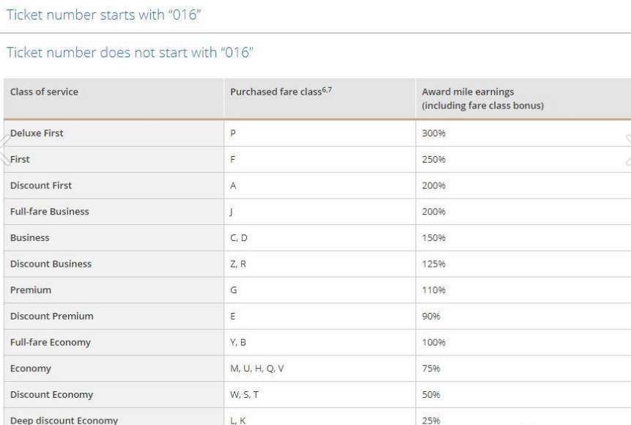The width and height of the screenshot is (631, 425).
Task: Select the 110% earnings cell for Premium
Action: click(435, 290)
